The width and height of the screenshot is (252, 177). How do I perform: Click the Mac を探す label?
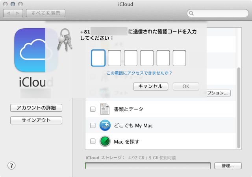point(126,142)
